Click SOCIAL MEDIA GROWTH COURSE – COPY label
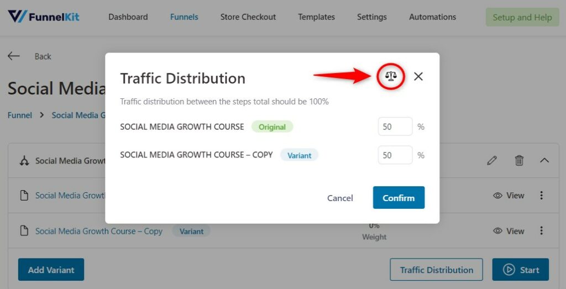 pyautogui.click(x=196, y=155)
